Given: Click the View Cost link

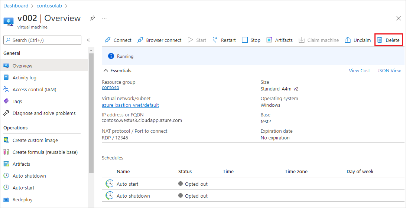Looking at the screenshot, I should click(x=359, y=70).
